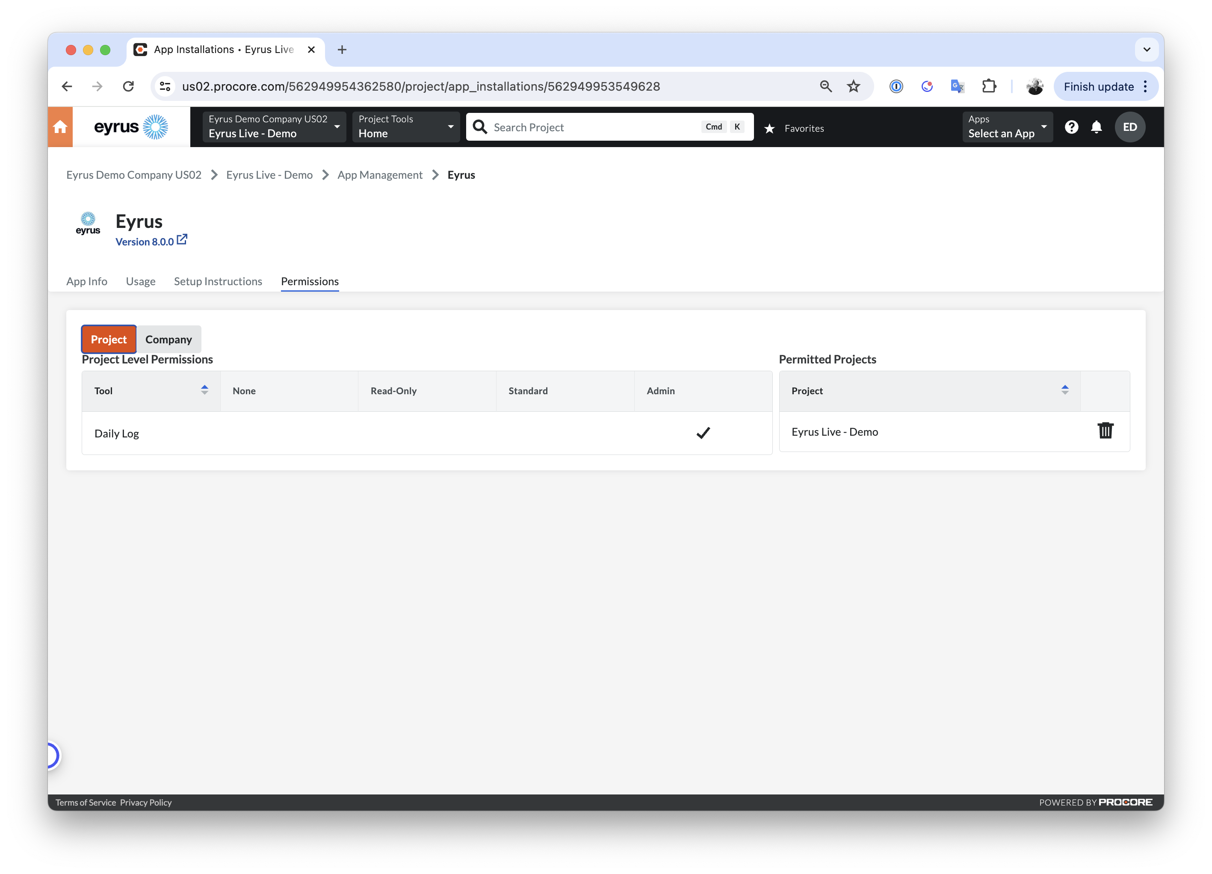Open the ED user avatar menu

coord(1130,127)
